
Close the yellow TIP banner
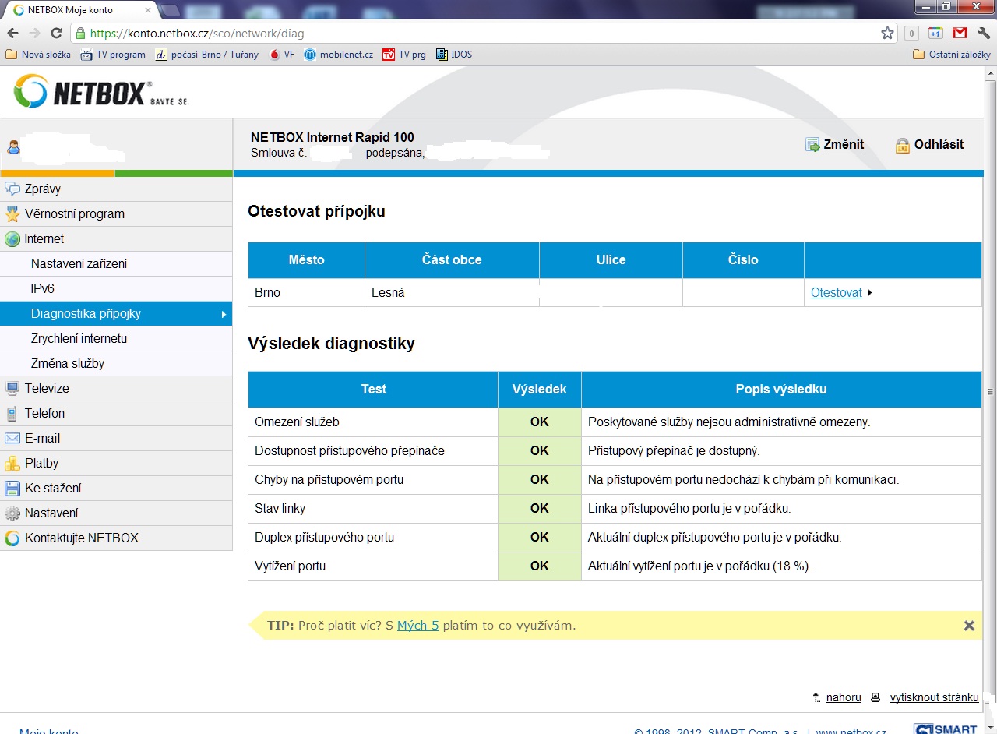click(969, 625)
